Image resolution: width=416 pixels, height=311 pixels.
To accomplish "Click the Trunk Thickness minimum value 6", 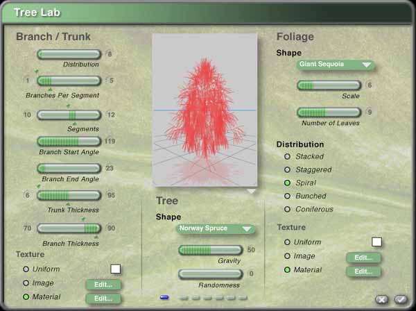I will [x=27, y=195].
